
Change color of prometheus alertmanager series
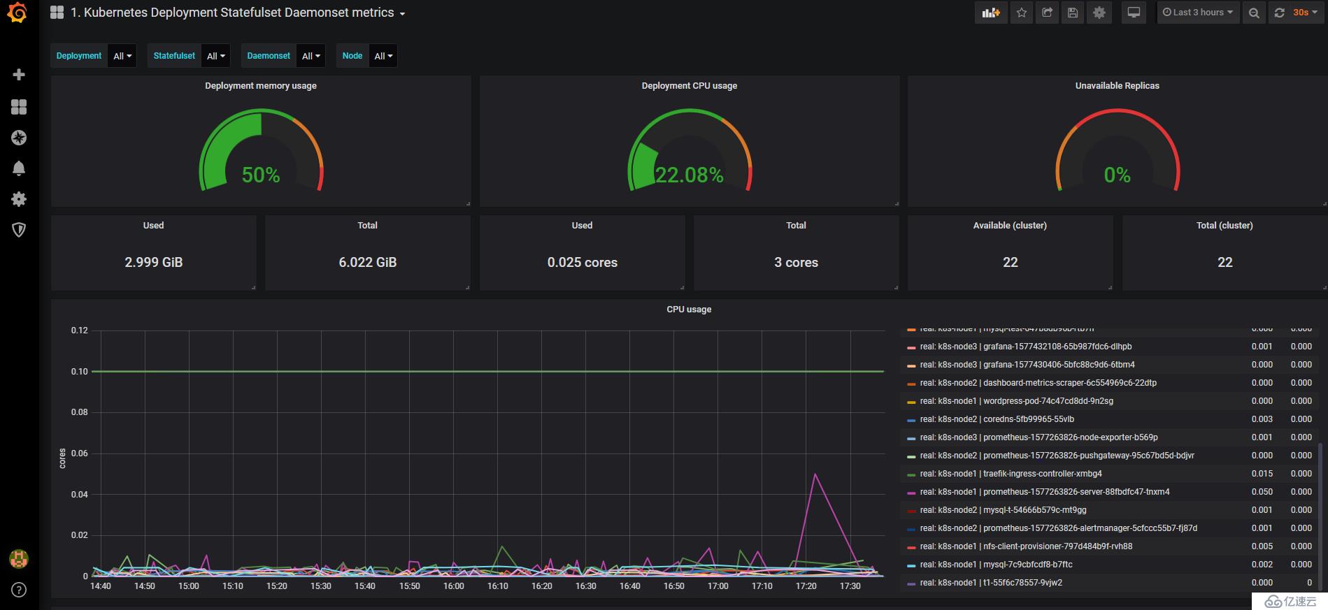(x=911, y=529)
